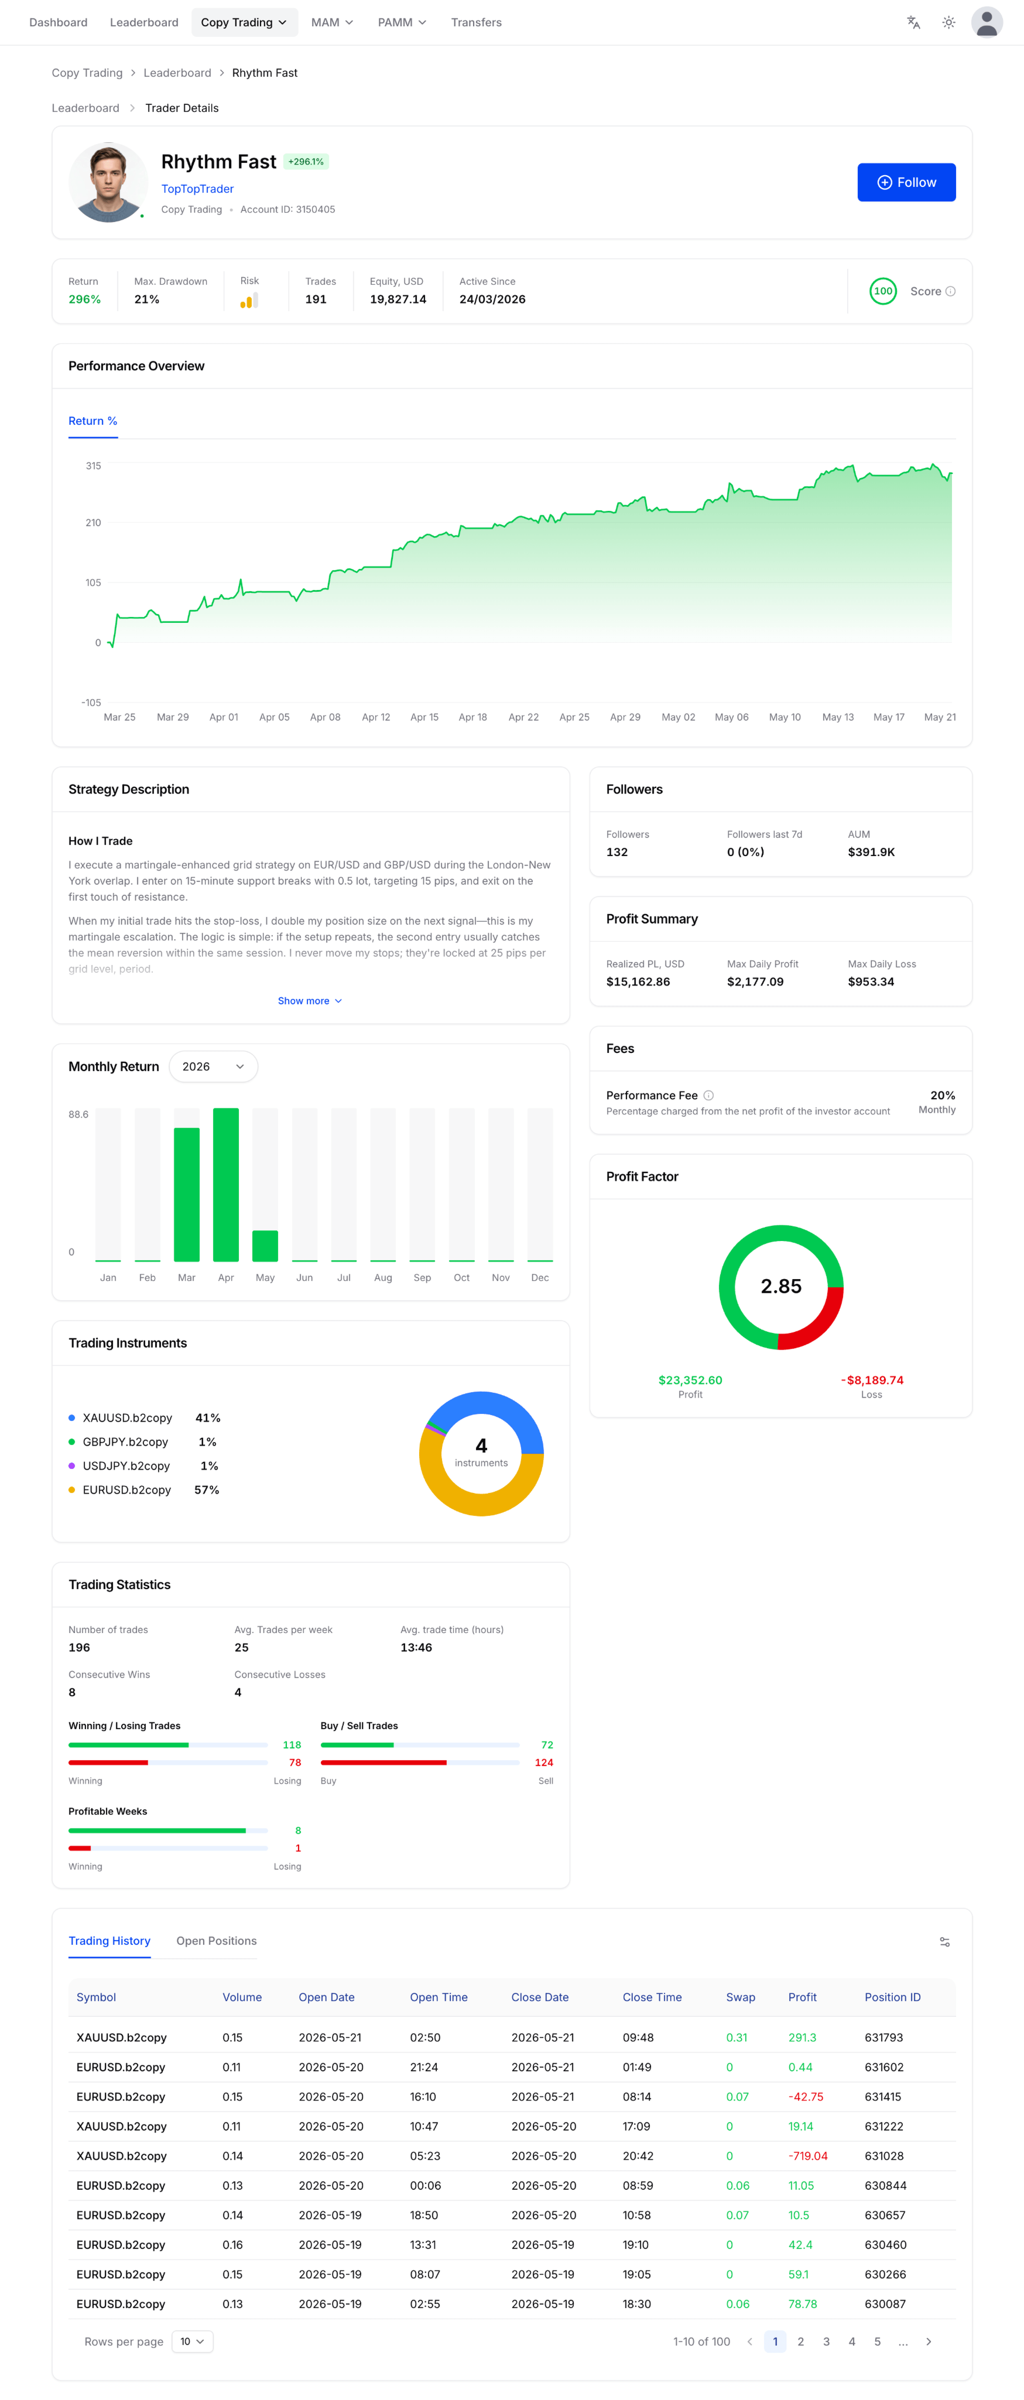Click loss amount -$8,189.74
Viewport: 1024px width, 2400px height.
pos(872,1381)
